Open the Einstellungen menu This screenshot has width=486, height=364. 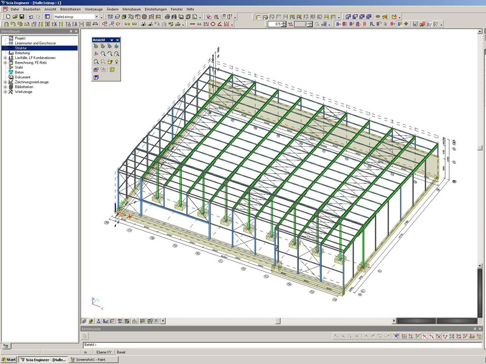[x=155, y=9]
